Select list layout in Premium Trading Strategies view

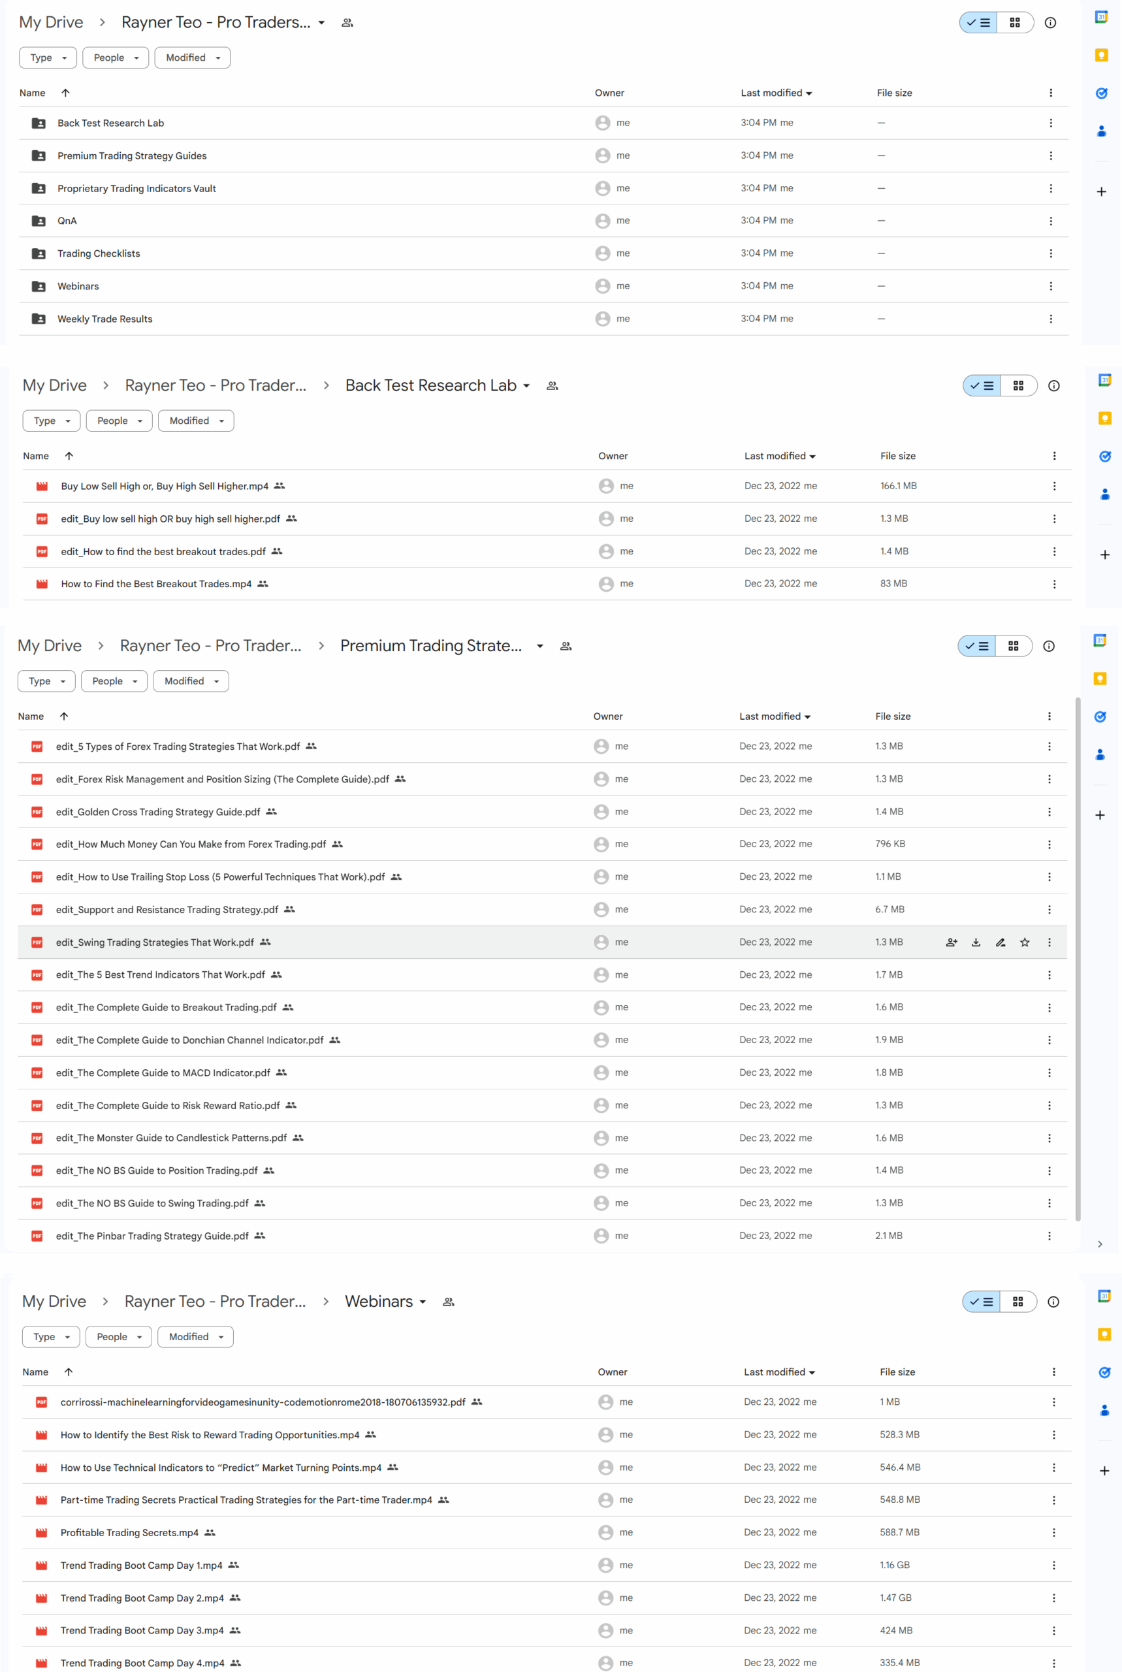(977, 646)
